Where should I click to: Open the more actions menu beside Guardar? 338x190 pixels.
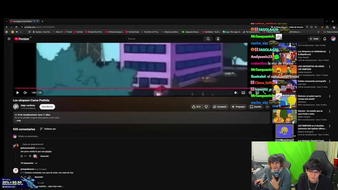click(267, 107)
